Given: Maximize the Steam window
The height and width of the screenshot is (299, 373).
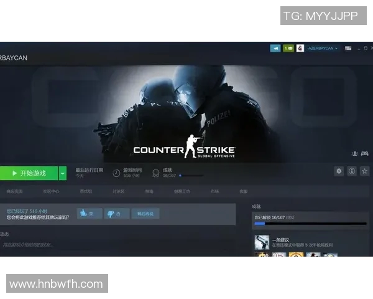Looking at the screenshot, I should (x=366, y=49).
